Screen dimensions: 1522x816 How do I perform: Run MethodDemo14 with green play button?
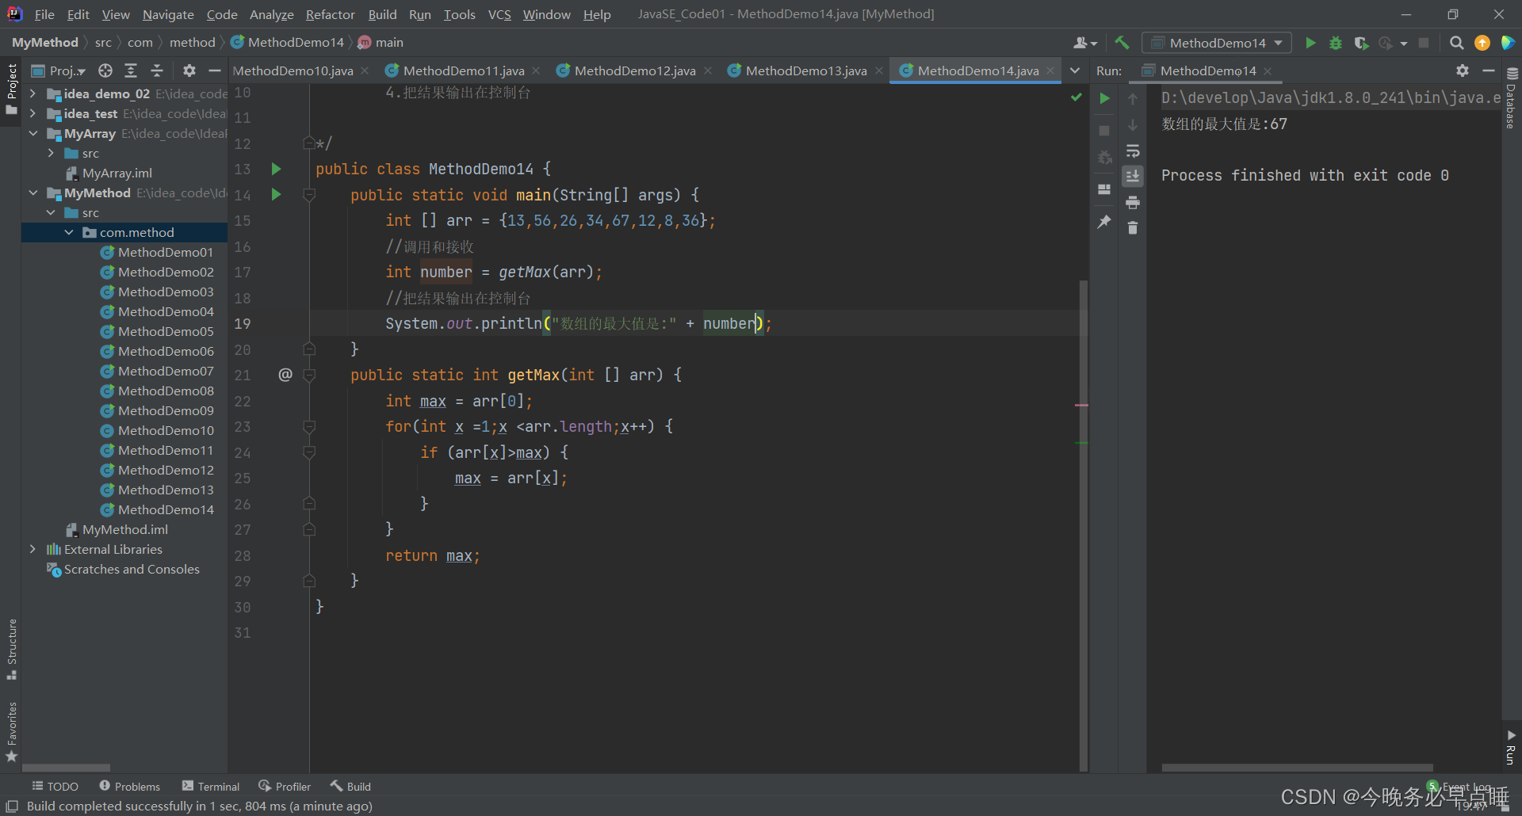click(x=1310, y=43)
